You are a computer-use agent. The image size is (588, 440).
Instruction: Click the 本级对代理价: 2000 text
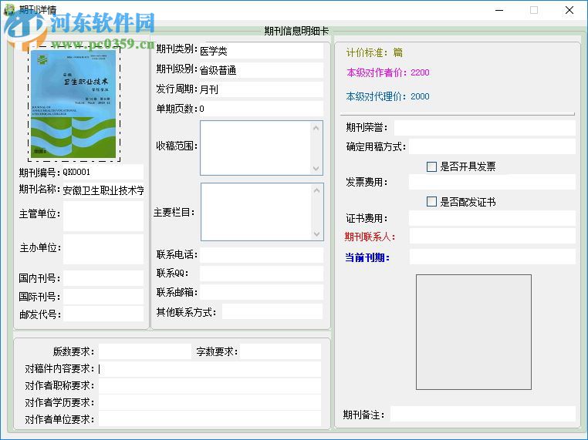[x=387, y=96]
